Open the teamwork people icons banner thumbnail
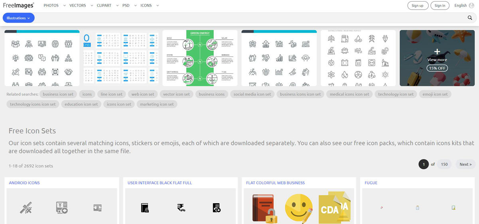This screenshot has height=224, width=479. coord(42,58)
